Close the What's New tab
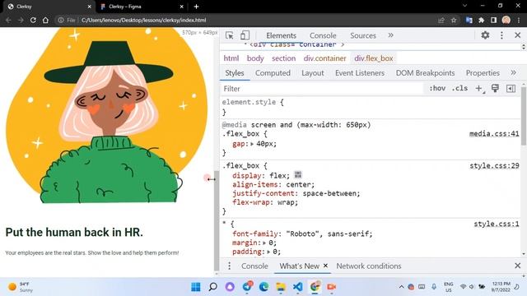 coord(325,266)
